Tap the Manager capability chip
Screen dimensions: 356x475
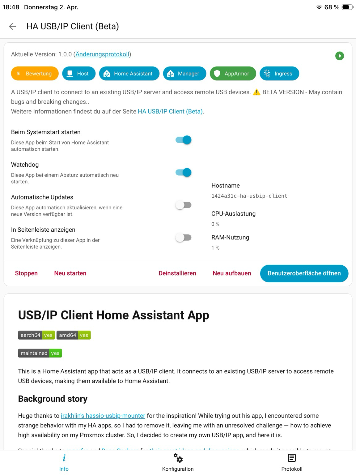[x=184, y=74]
